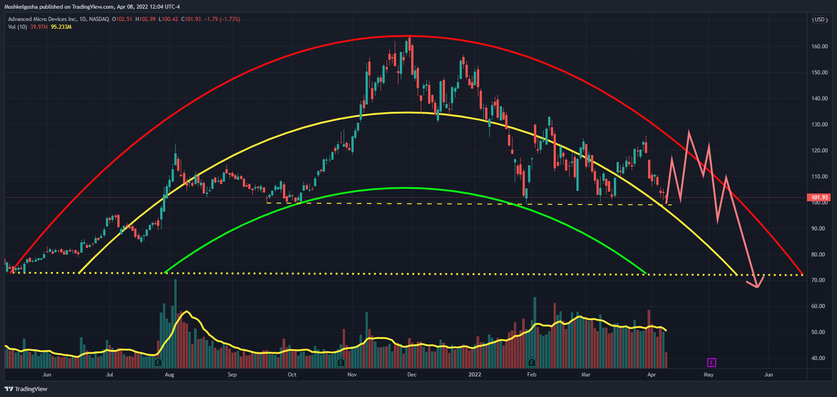Screen dimensions: 837x397
Task: Click the 'Sep' label on time axis
Action: [232, 375]
